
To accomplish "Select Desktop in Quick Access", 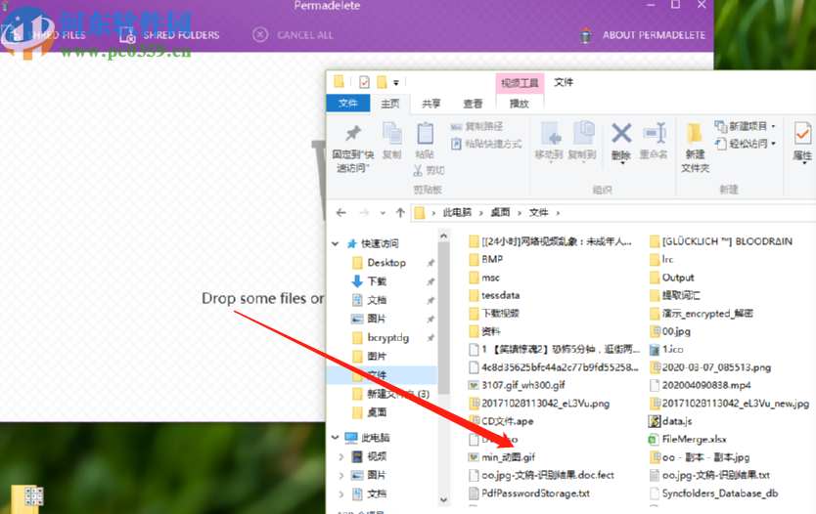I will tap(386, 263).
